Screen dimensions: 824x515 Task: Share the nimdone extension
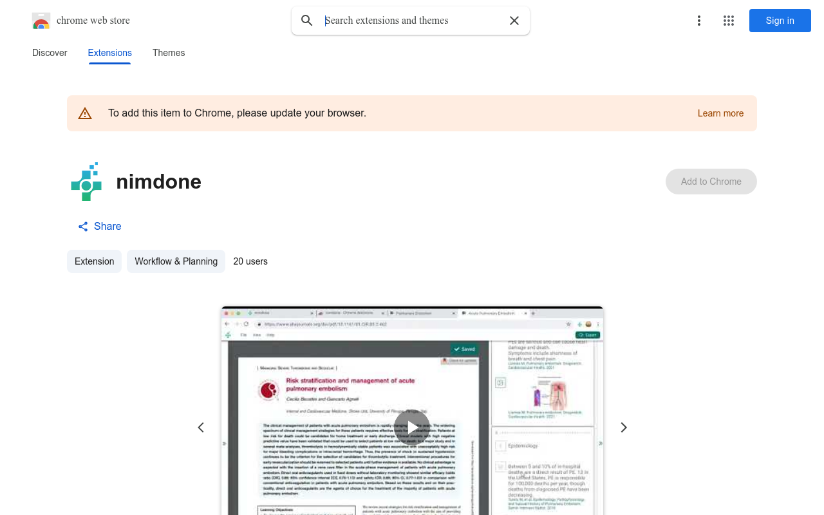100,227
